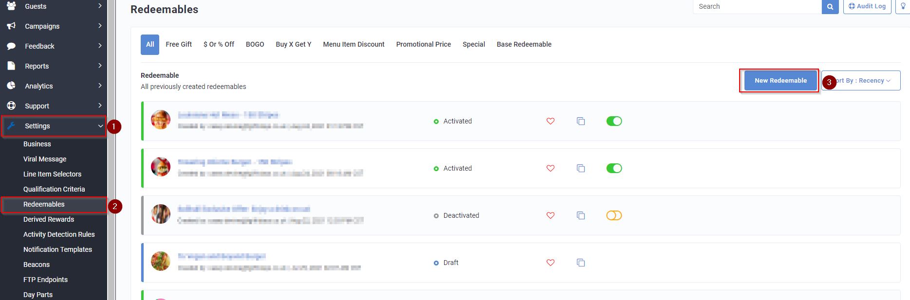Open the first redeemable's thumbnail image
The image size is (910, 300).
click(160, 120)
